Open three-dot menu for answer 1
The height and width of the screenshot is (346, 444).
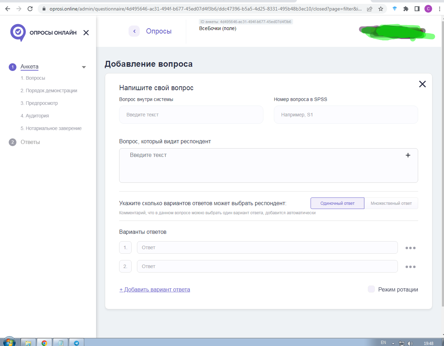point(410,248)
